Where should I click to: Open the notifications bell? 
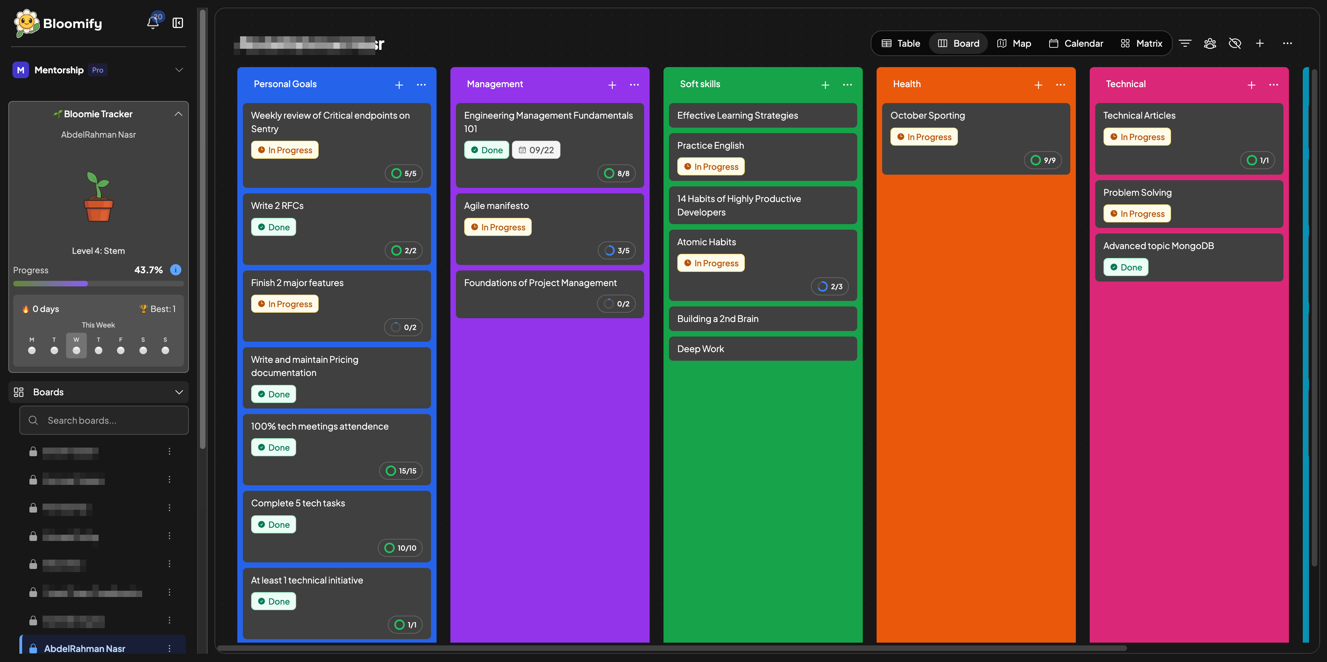(153, 23)
